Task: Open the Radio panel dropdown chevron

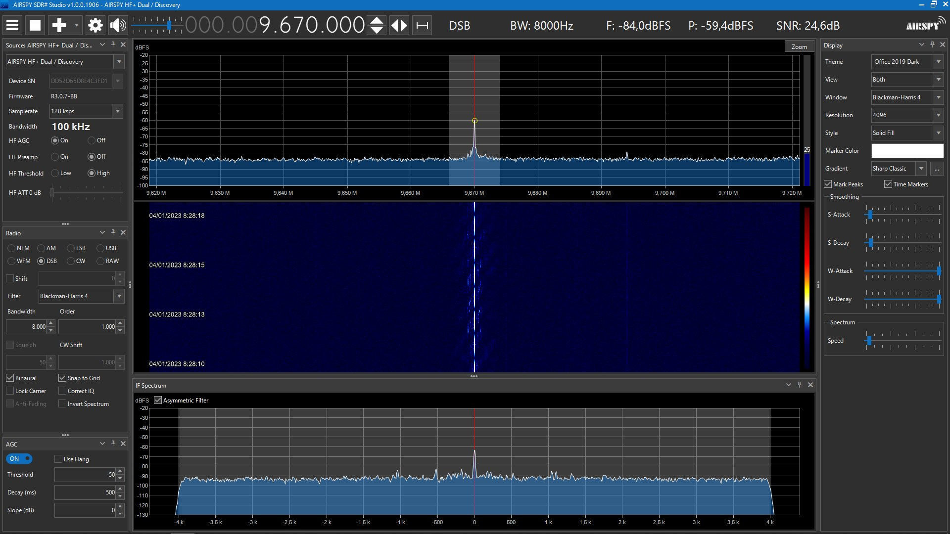Action: 102,233
